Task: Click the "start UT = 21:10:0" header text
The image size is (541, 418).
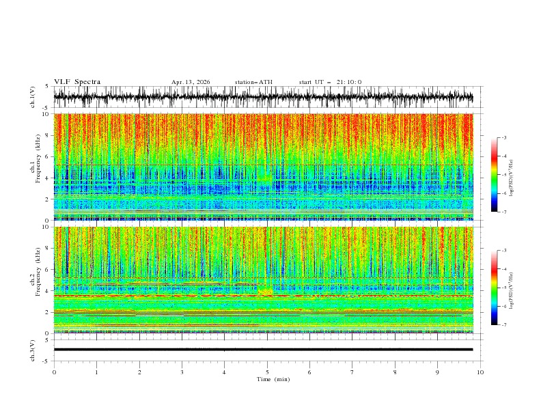Action: [x=330, y=82]
